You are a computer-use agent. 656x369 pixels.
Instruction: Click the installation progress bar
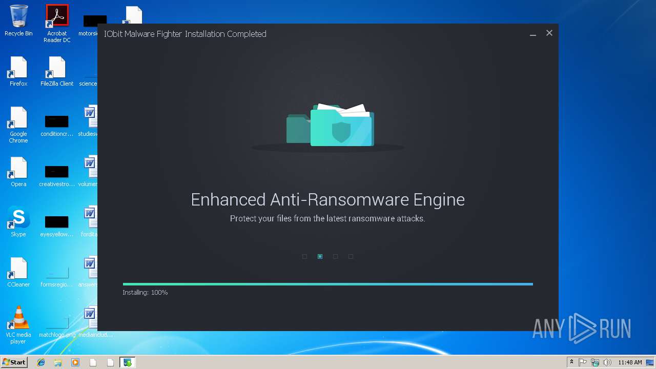coord(328,284)
